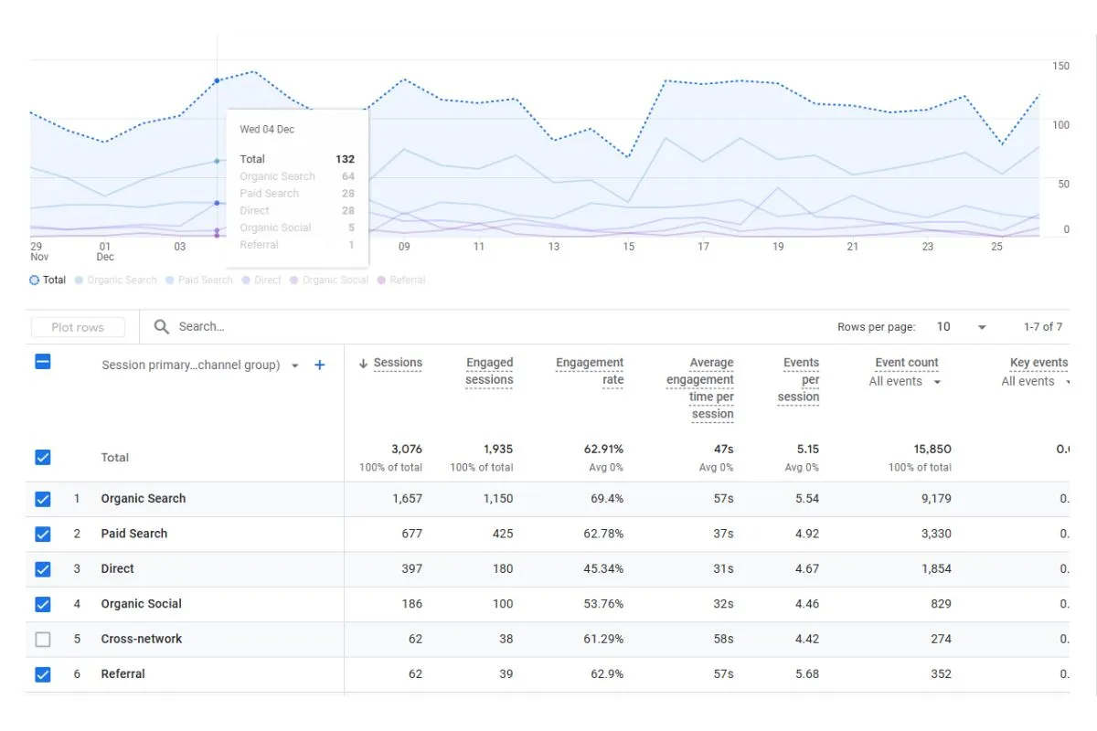
Task: Toggle Organic Social in chart legend
Action: point(329,280)
